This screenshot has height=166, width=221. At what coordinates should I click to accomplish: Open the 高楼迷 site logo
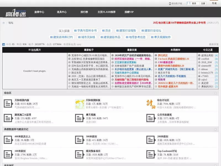point(16,13)
